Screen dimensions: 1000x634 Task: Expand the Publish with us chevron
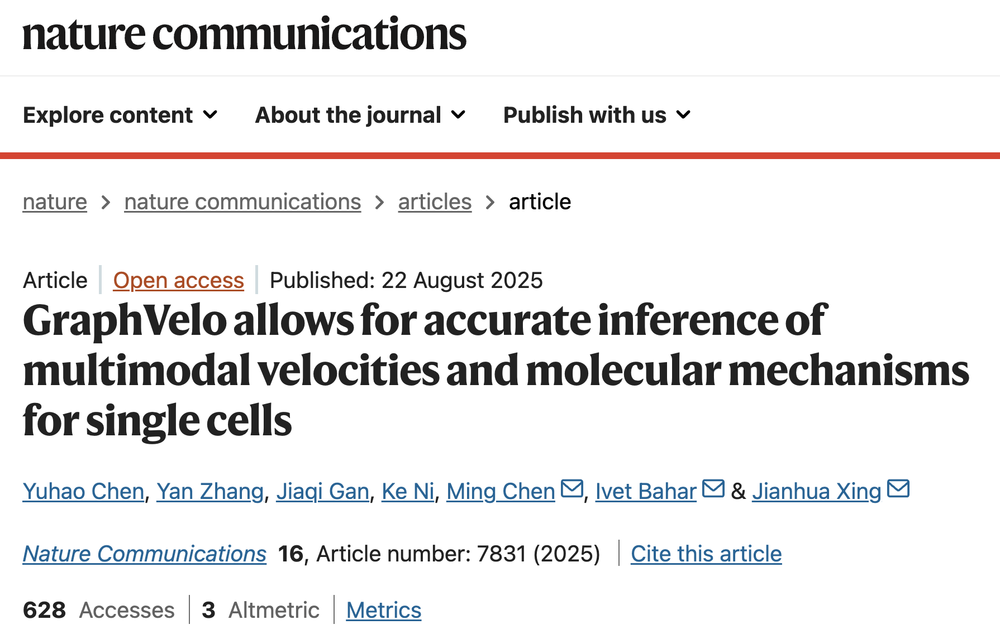click(683, 115)
